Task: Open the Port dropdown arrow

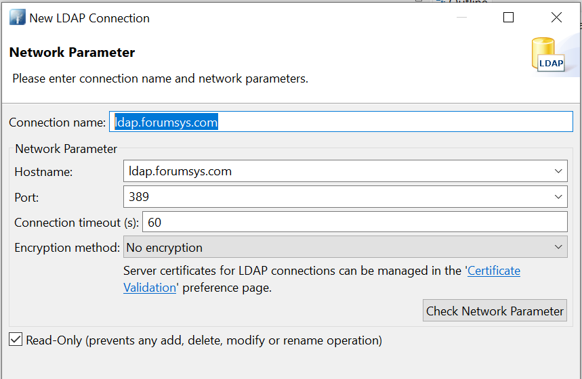Action: [558, 197]
